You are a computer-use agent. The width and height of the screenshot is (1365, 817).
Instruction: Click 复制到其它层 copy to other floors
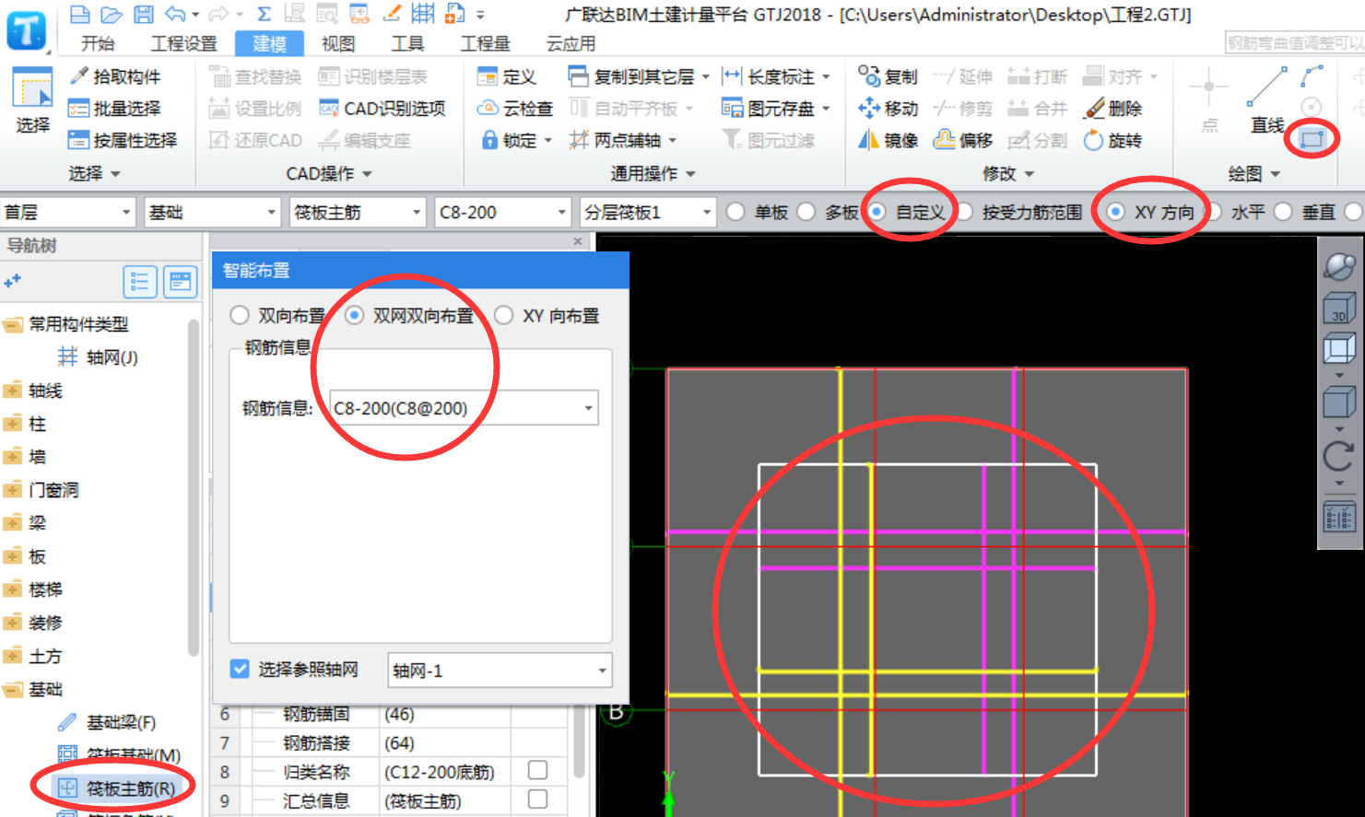[x=639, y=76]
